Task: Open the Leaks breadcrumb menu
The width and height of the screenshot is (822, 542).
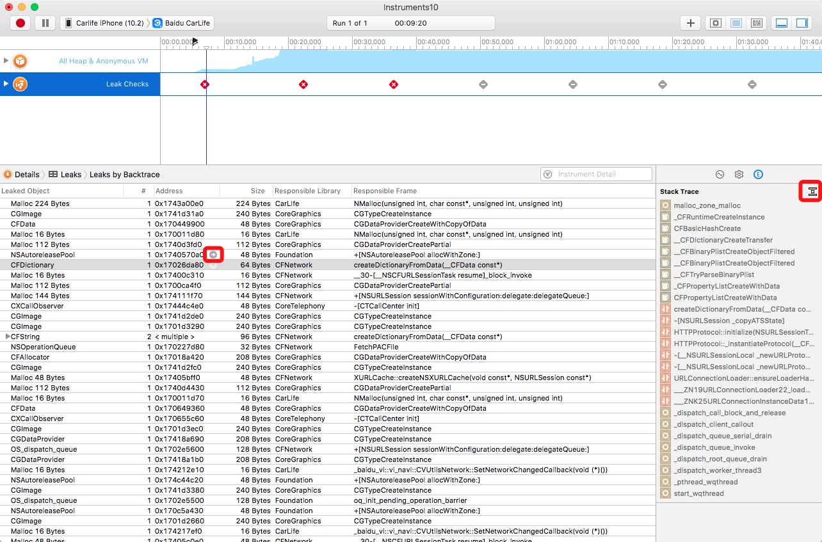Action: click(x=65, y=174)
